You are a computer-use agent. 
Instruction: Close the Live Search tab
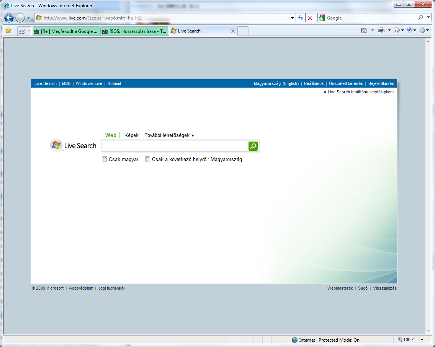233,31
